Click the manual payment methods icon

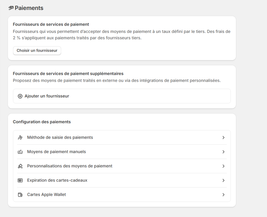pos(20,152)
